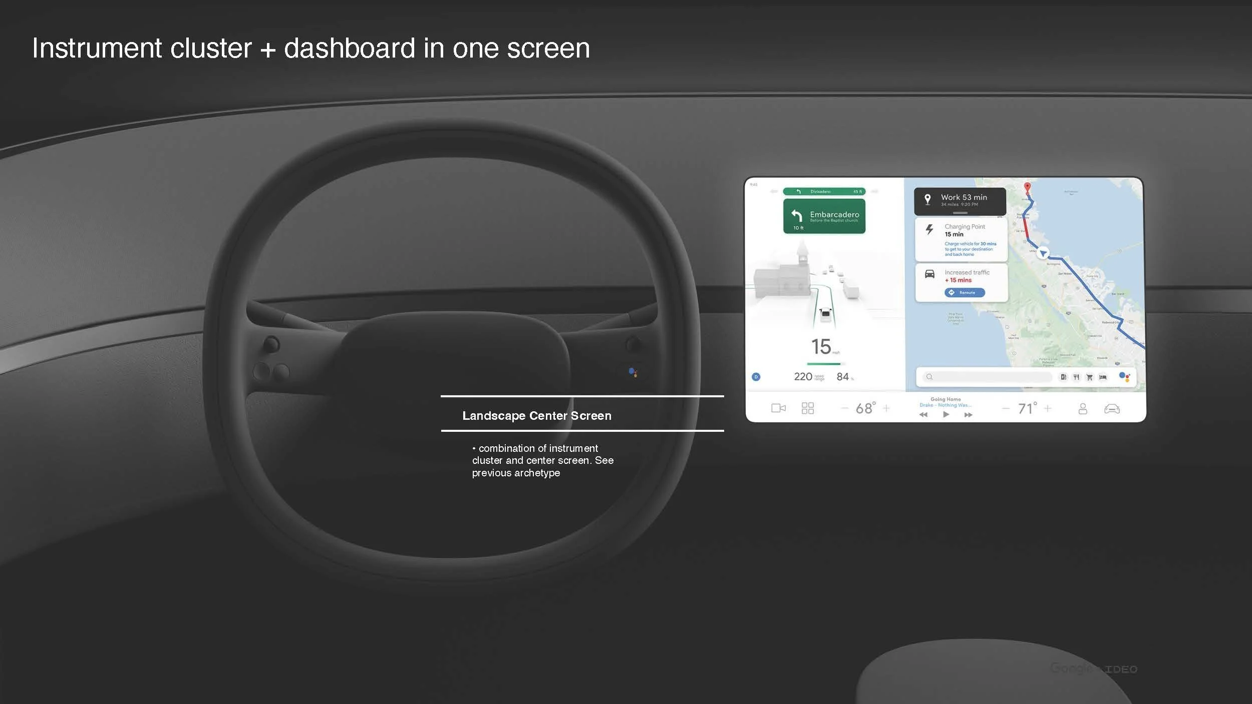Tap the shopping cart icon
The width and height of the screenshot is (1252, 704).
click(1089, 377)
